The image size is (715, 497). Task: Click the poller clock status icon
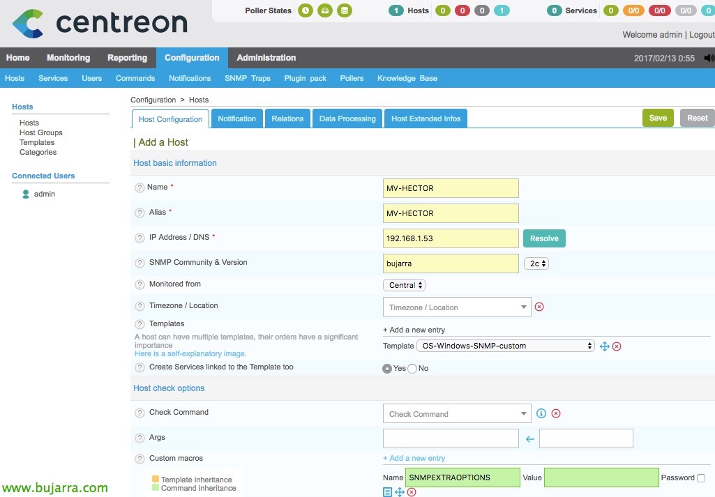pos(306,10)
